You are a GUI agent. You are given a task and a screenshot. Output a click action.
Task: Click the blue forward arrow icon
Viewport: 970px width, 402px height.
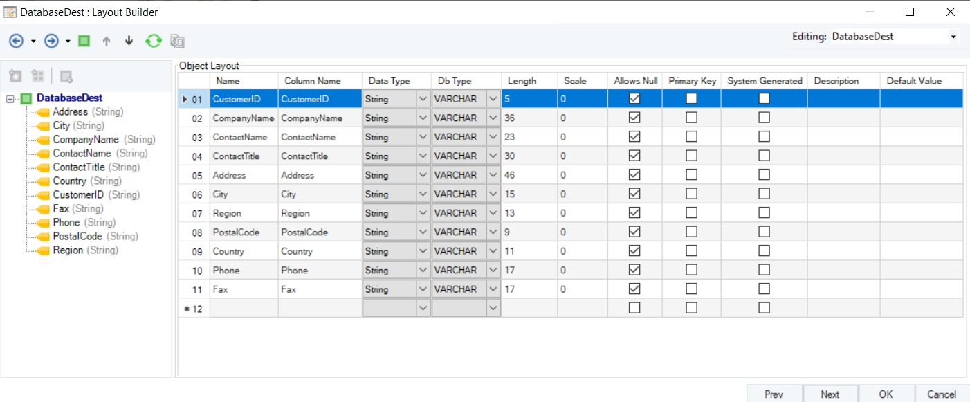[51, 41]
